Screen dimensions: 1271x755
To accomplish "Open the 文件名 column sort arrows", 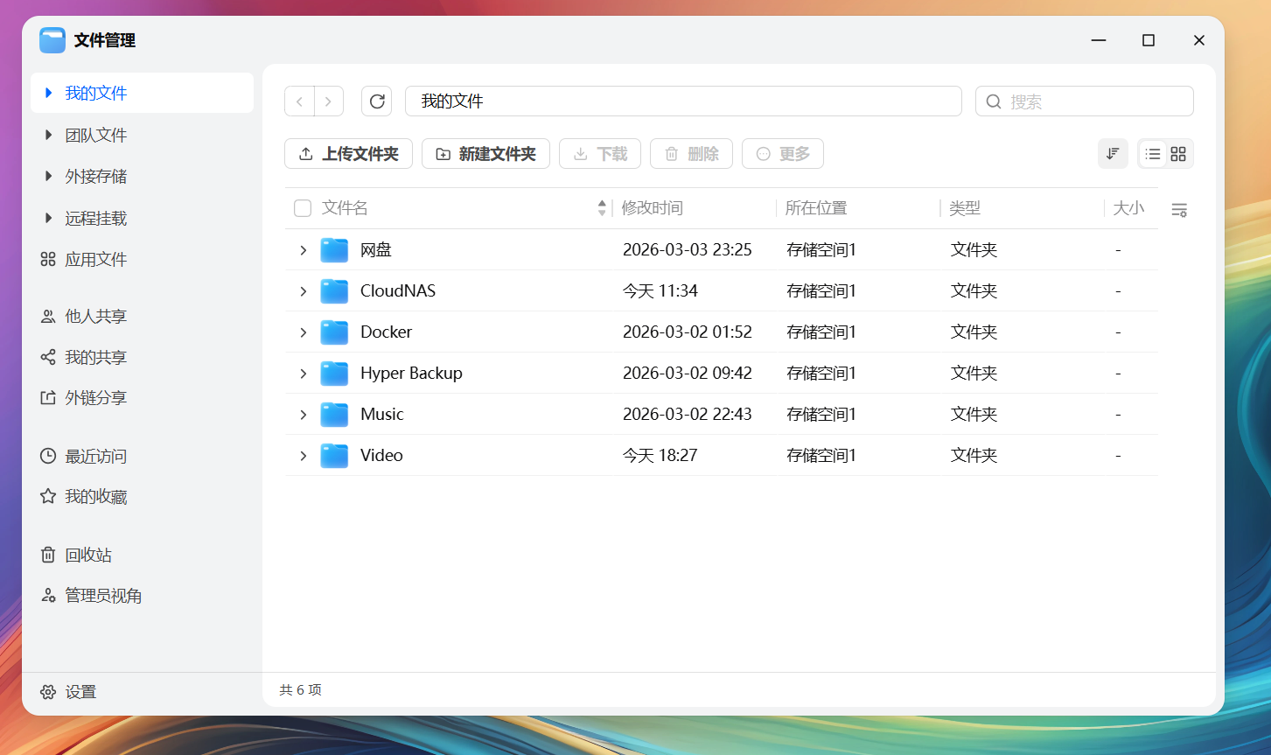I will click(601, 208).
